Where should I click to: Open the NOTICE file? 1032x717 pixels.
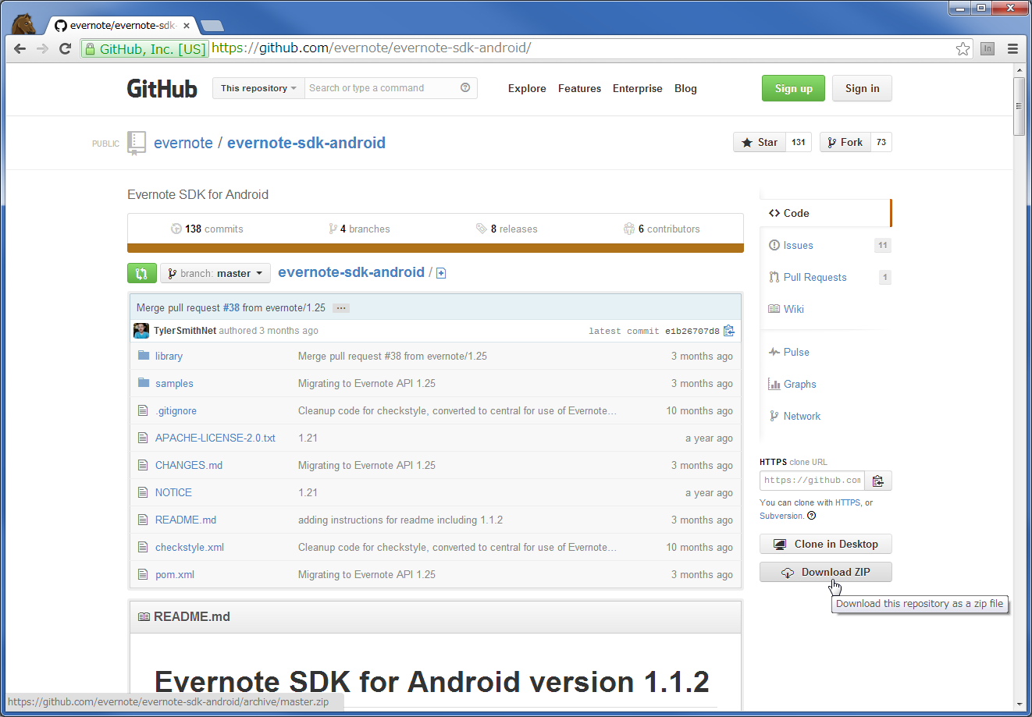173,492
